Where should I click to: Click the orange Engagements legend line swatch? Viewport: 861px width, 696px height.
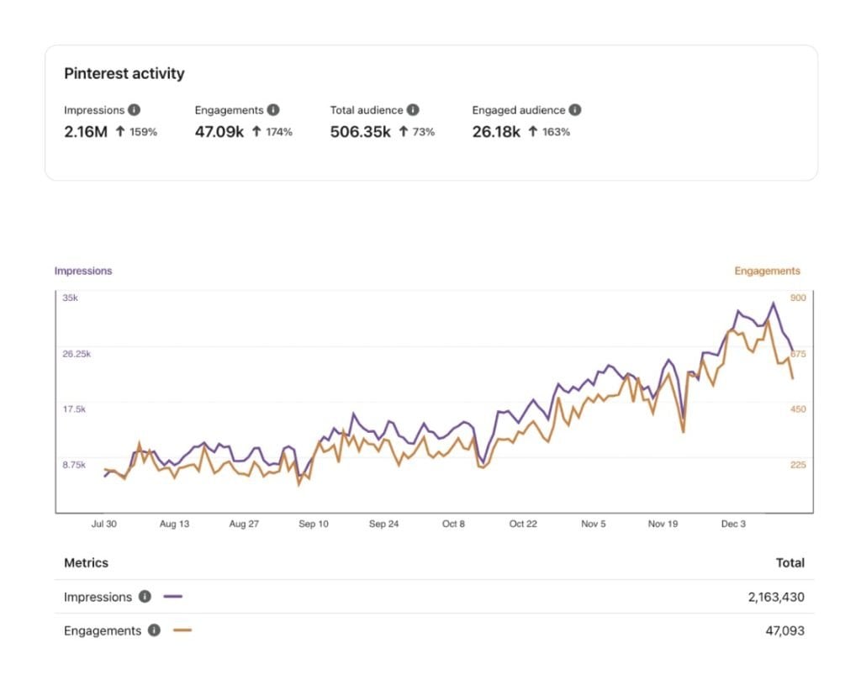(182, 630)
